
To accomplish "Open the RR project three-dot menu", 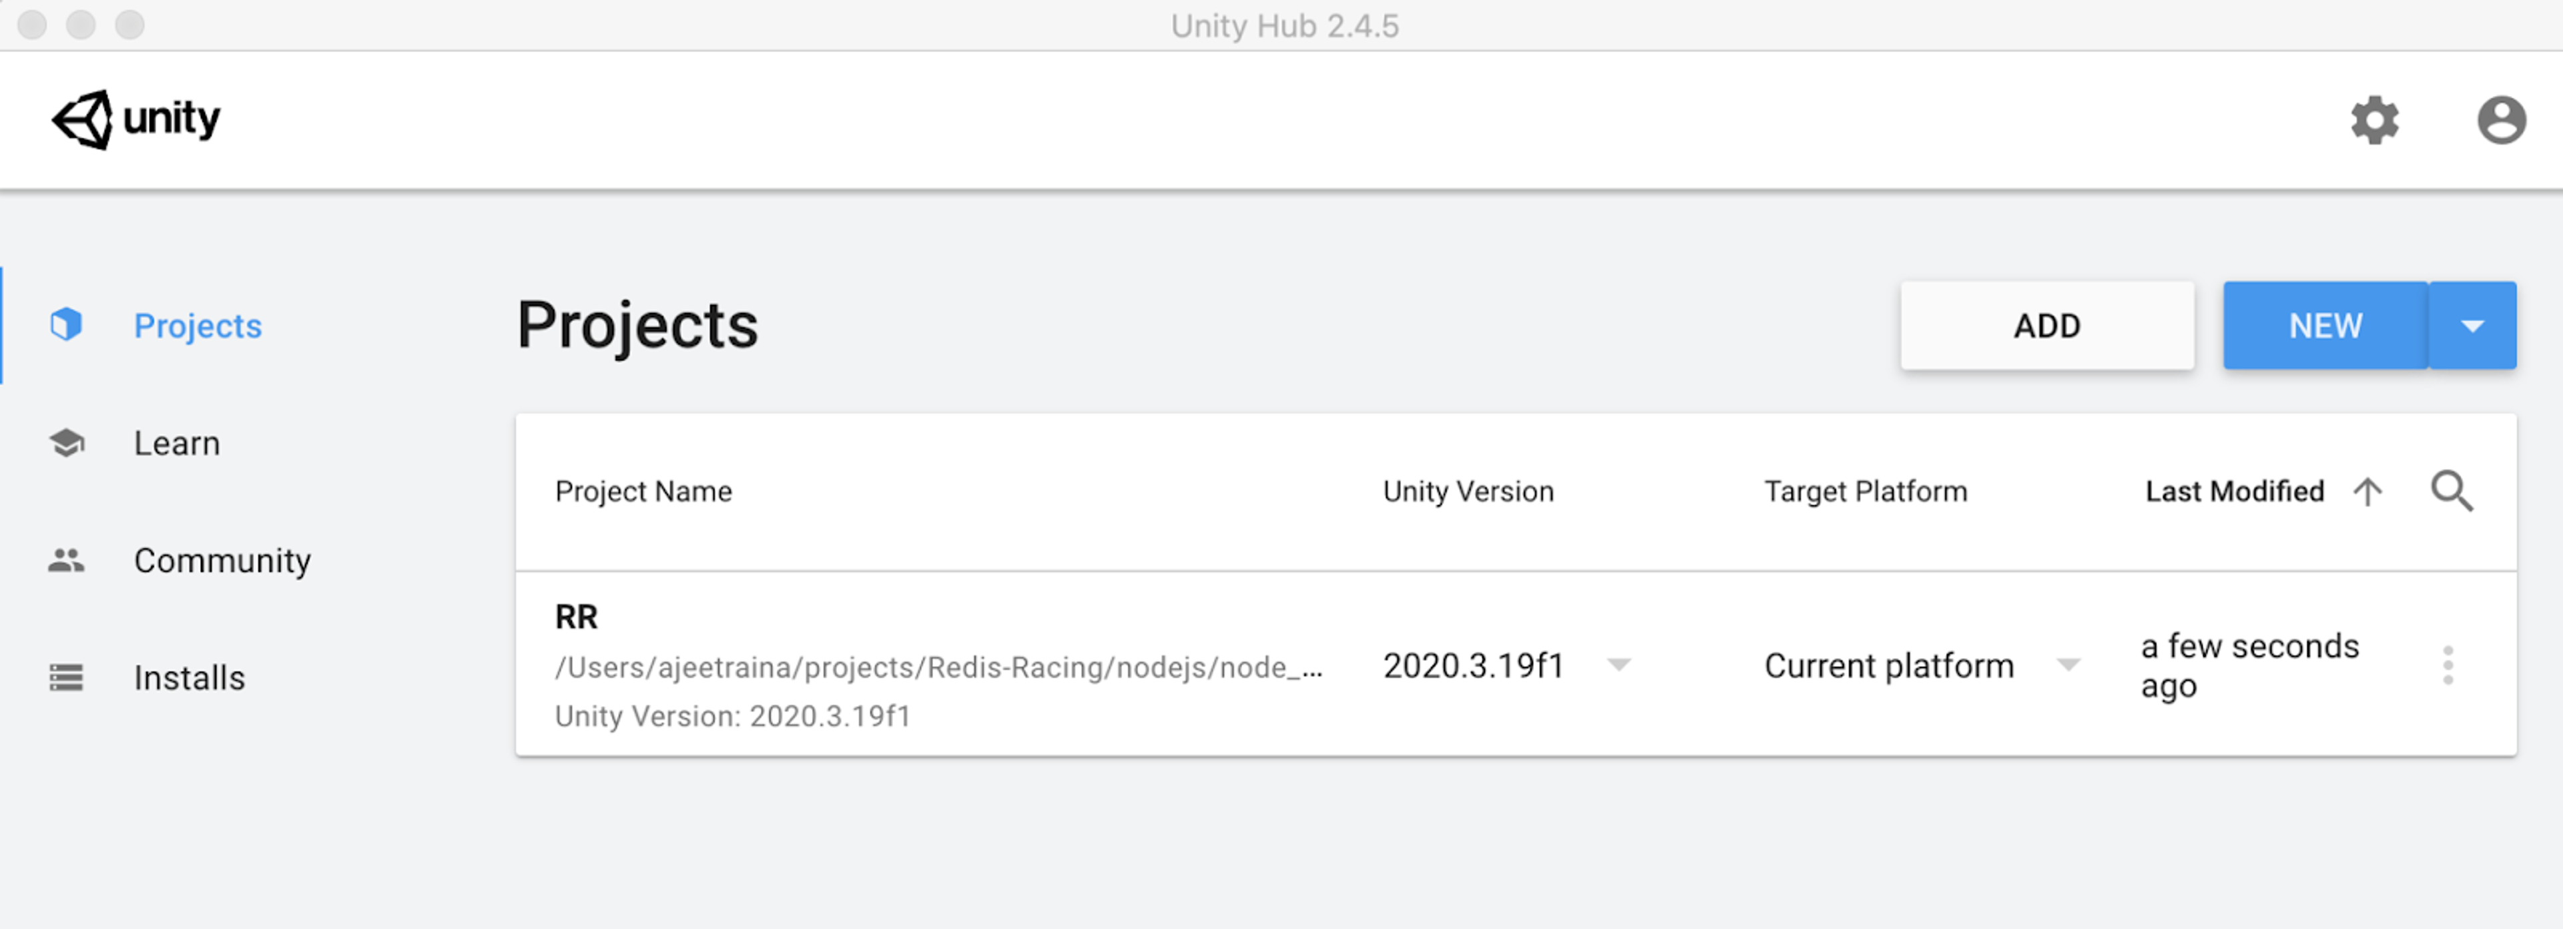I will tap(2448, 665).
